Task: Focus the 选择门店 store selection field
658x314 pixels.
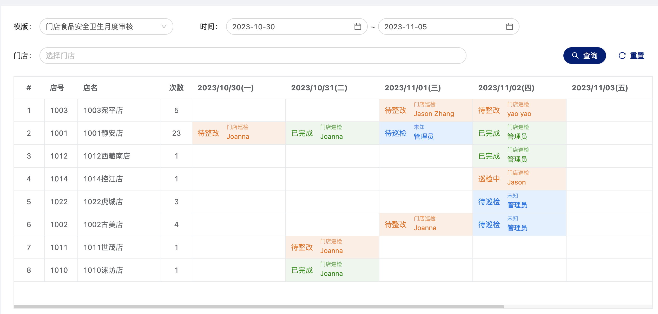Action: tap(253, 56)
